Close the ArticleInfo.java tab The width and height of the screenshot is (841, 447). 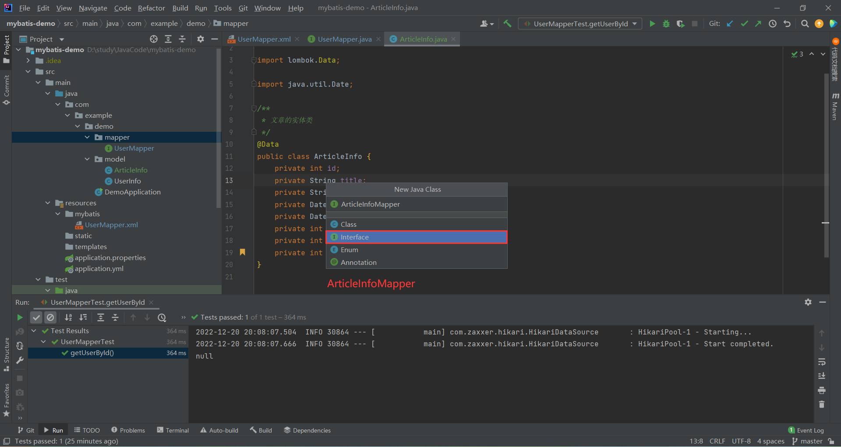pyautogui.click(x=453, y=39)
